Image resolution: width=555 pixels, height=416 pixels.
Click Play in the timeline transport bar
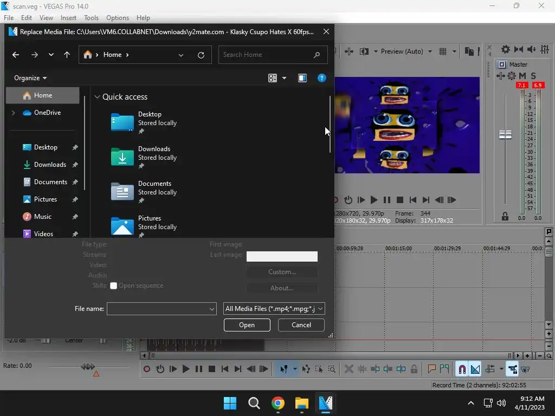(x=186, y=369)
